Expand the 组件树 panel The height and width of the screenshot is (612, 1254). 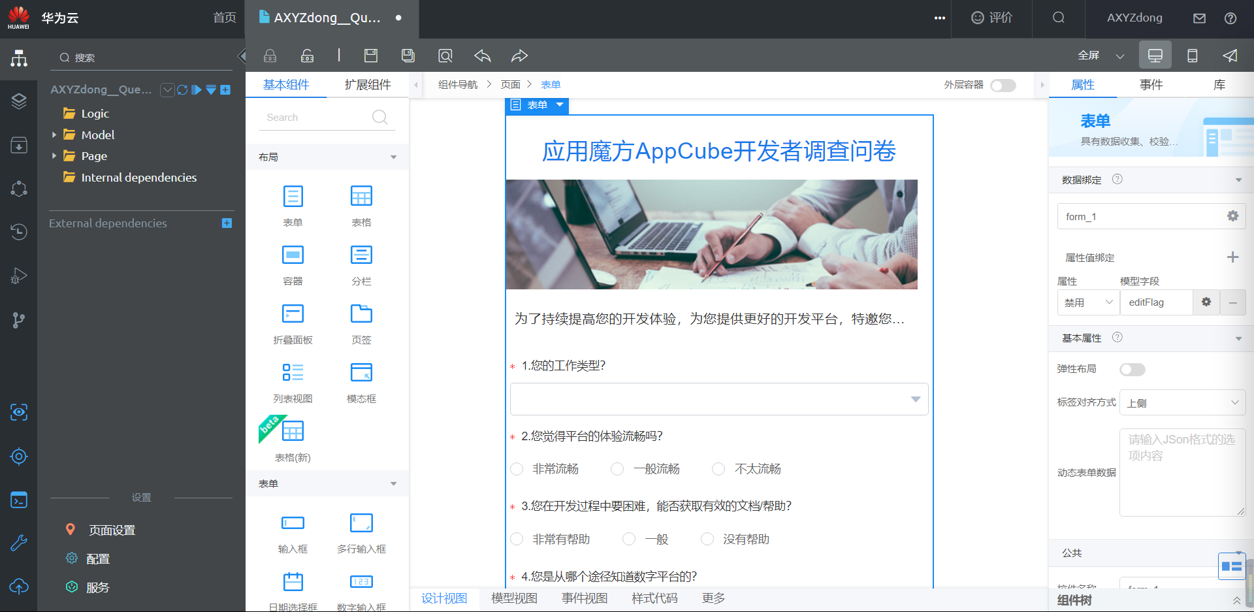(1236, 601)
